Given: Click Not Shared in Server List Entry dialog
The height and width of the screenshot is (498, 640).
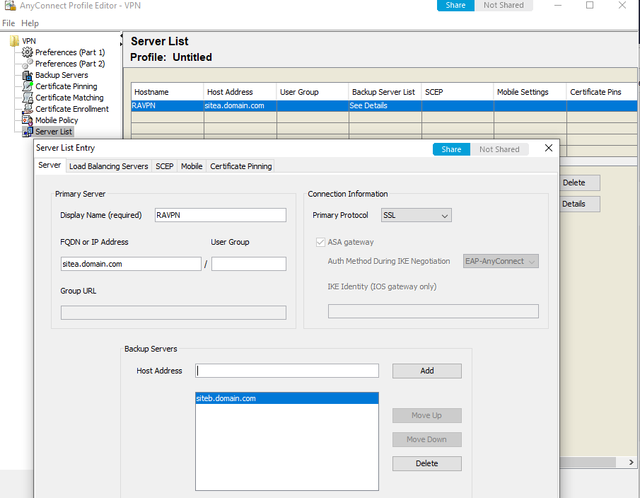Looking at the screenshot, I should click(499, 149).
